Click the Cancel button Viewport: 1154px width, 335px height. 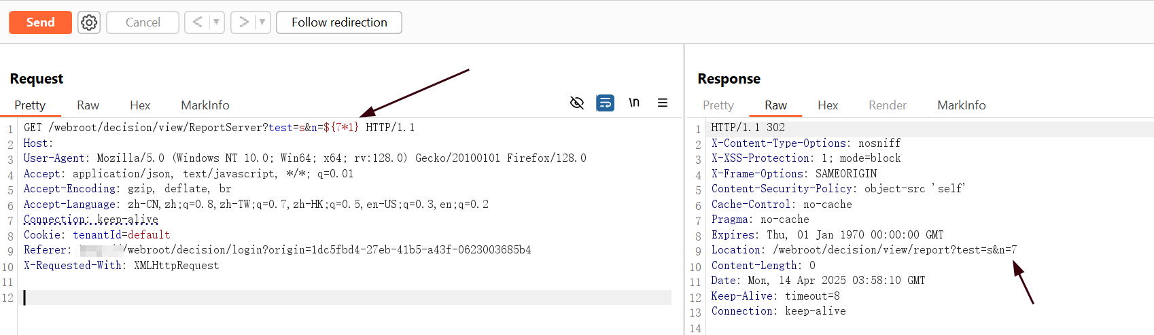pos(143,22)
